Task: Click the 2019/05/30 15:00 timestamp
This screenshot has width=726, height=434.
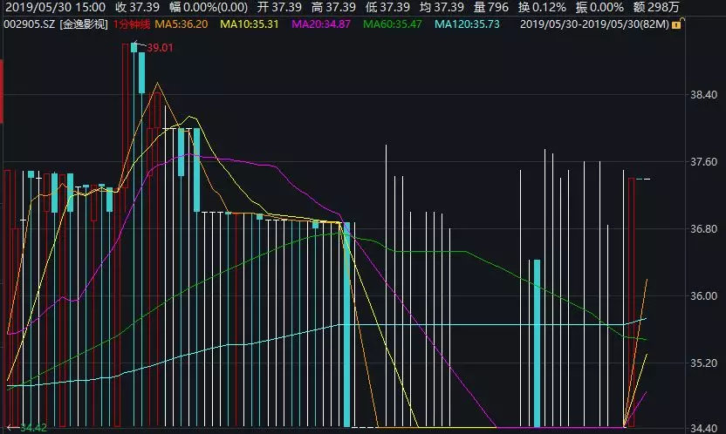Action: pyautogui.click(x=45, y=7)
